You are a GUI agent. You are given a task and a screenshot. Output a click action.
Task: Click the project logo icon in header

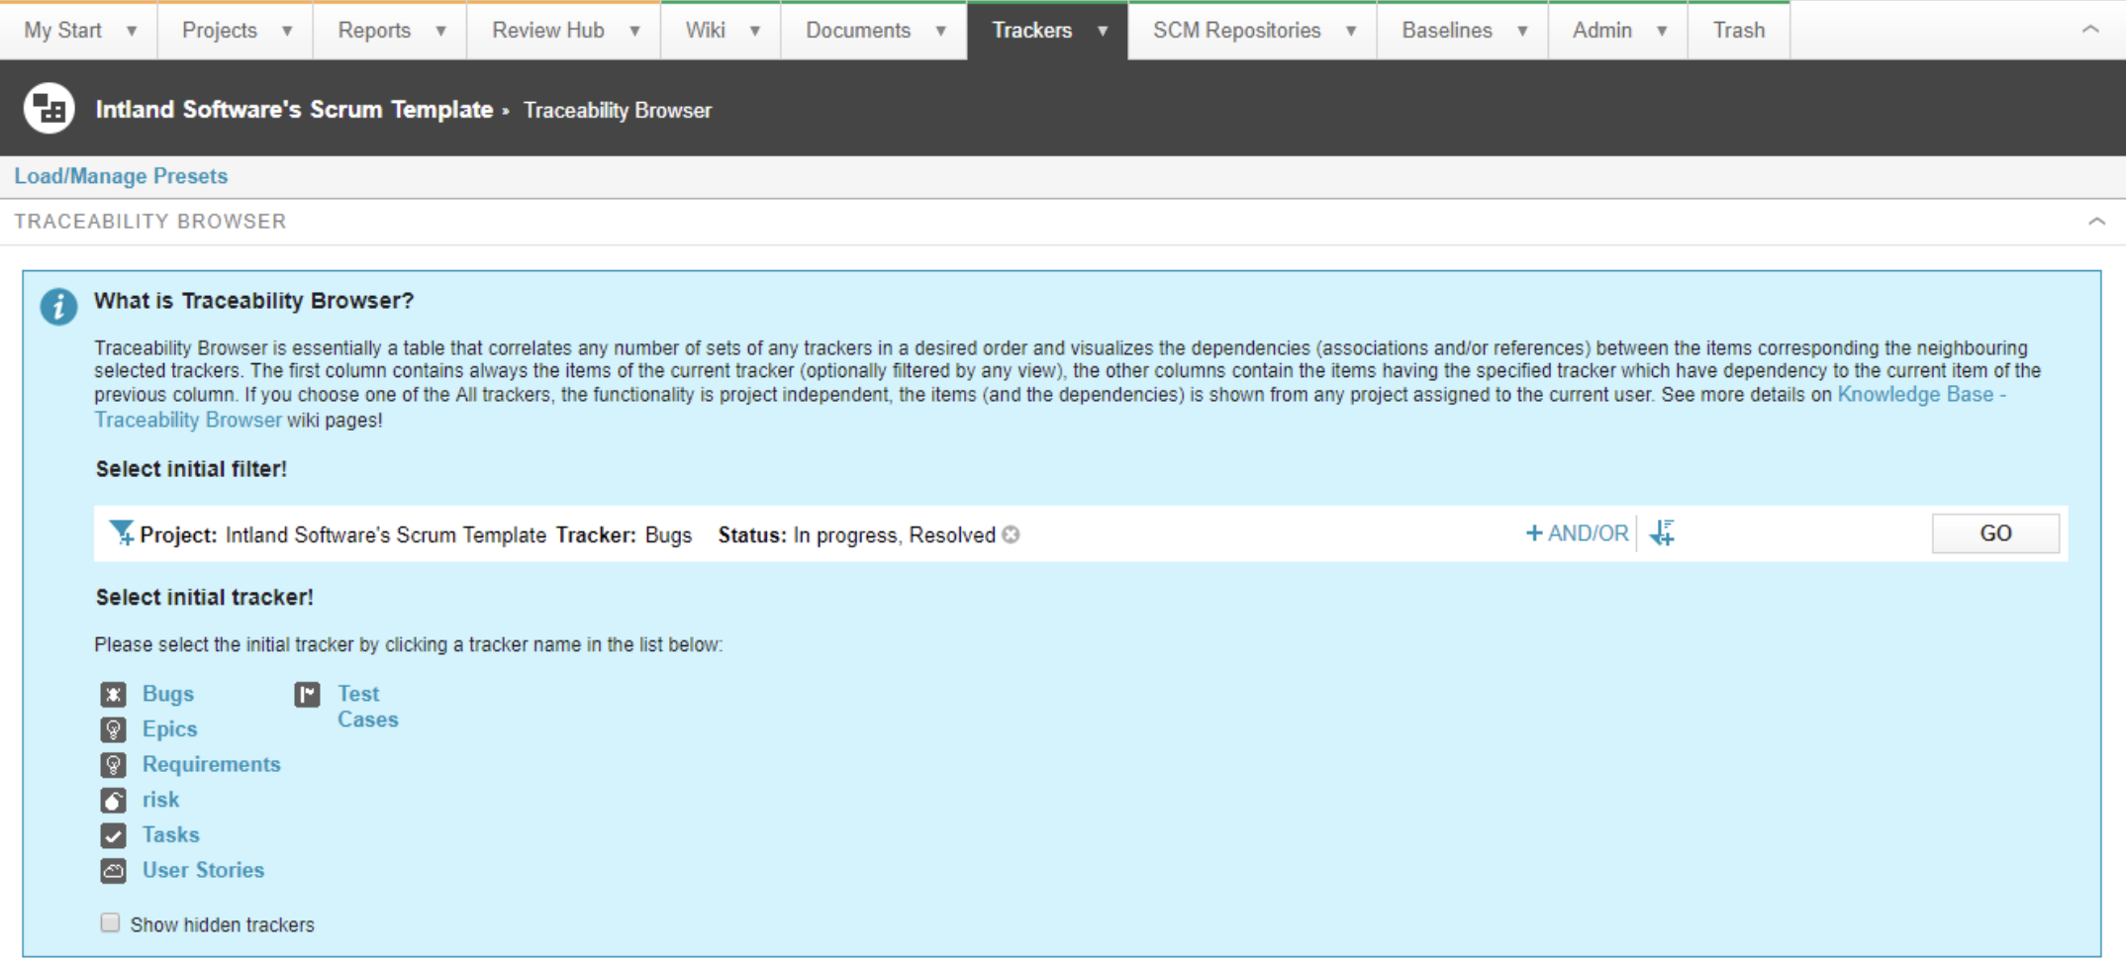pyautogui.click(x=48, y=108)
